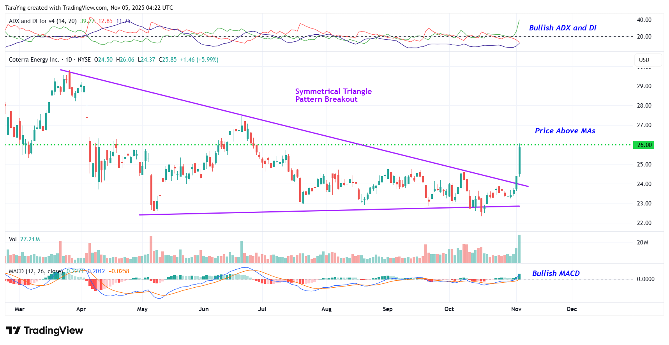Click the 22.00 price axis label
The image size is (669, 345).
click(x=644, y=223)
